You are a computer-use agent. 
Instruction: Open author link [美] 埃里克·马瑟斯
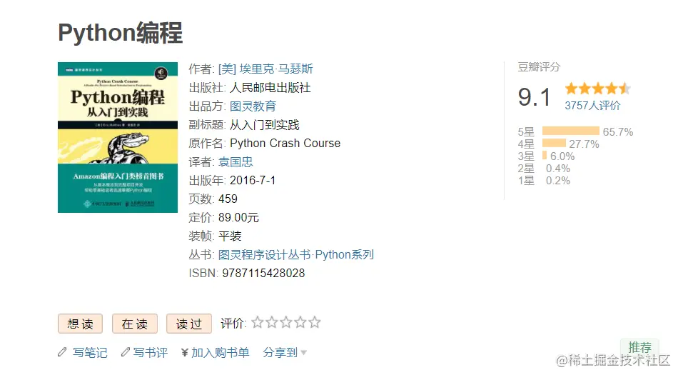tap(265, 69)
